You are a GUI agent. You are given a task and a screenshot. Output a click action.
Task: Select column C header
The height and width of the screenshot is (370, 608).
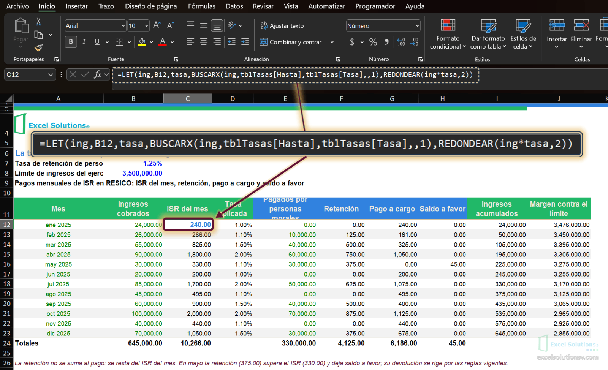pos(188,98)
